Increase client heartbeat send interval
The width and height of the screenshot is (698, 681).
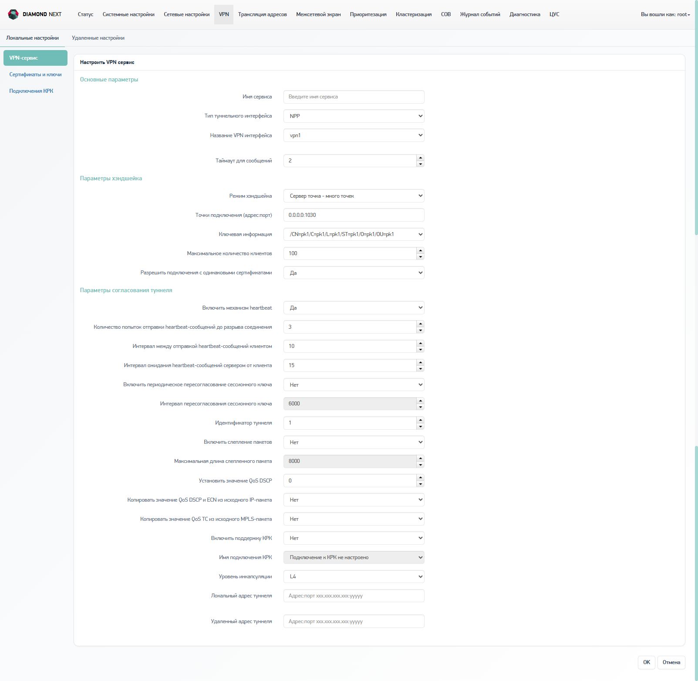coord(420,343)
